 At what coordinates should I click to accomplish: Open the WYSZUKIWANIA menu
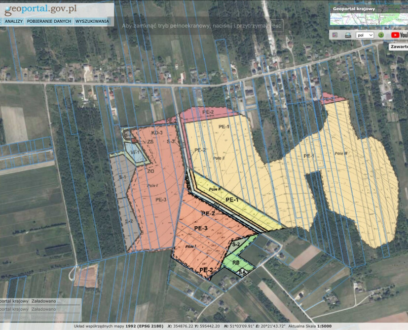click(x=92, y=22)
